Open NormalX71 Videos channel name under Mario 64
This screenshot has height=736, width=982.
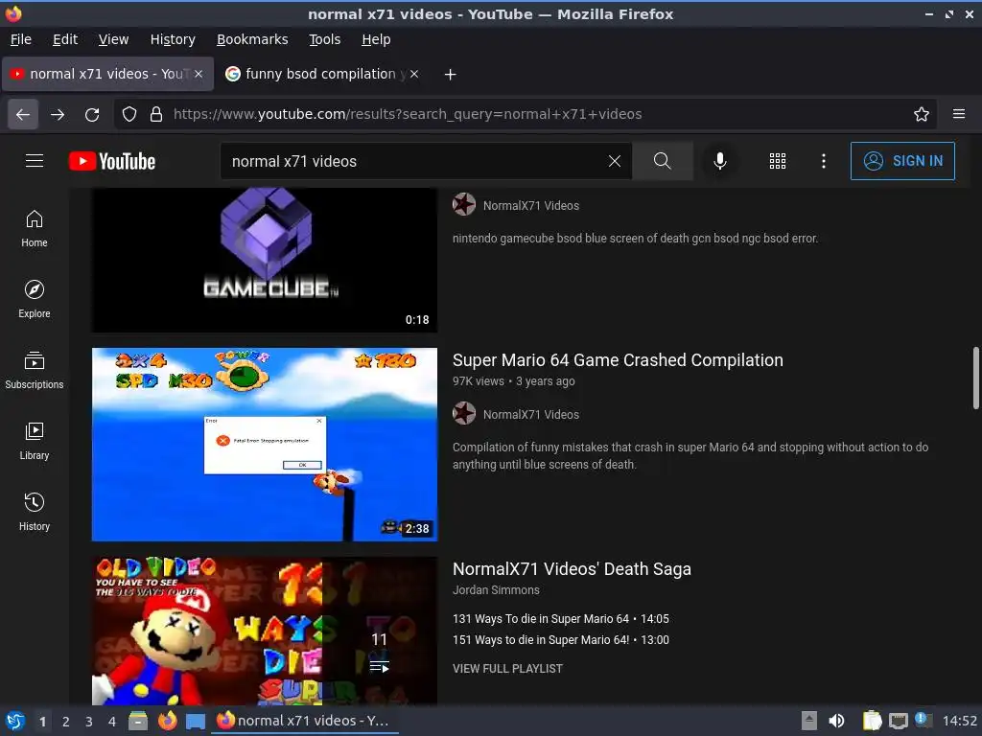[x=531, y=414]
